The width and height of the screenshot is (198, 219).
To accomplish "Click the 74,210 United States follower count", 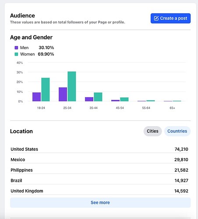I will point(181,149).
